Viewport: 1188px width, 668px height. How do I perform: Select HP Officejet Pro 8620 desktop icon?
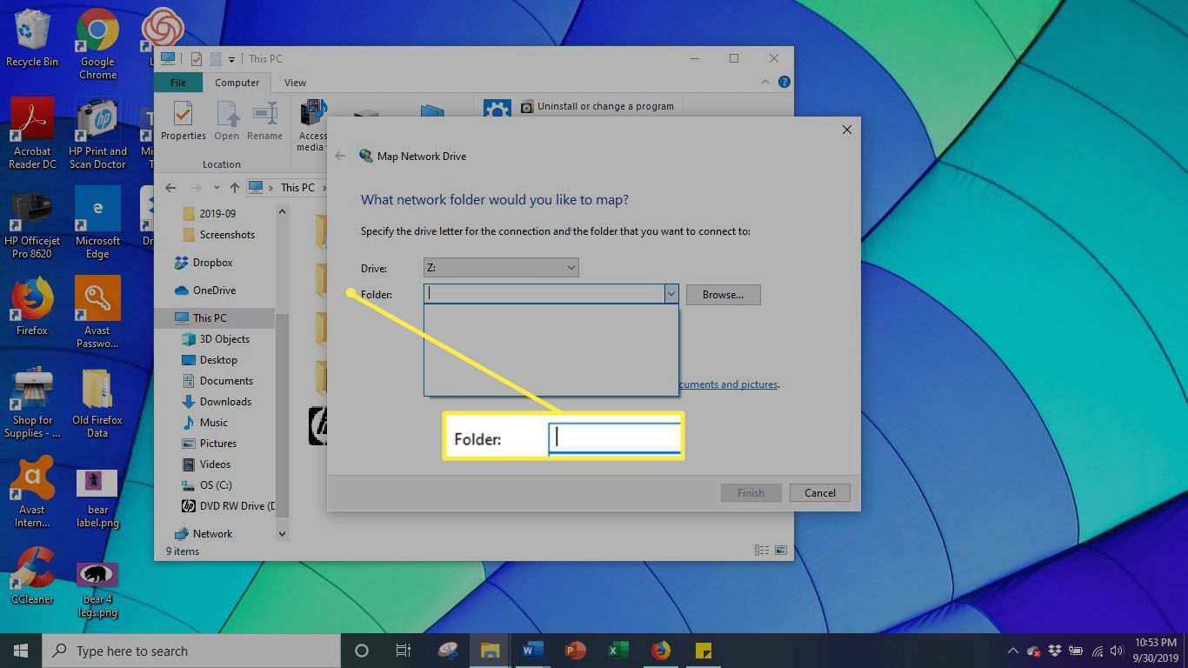click(32, 224)
